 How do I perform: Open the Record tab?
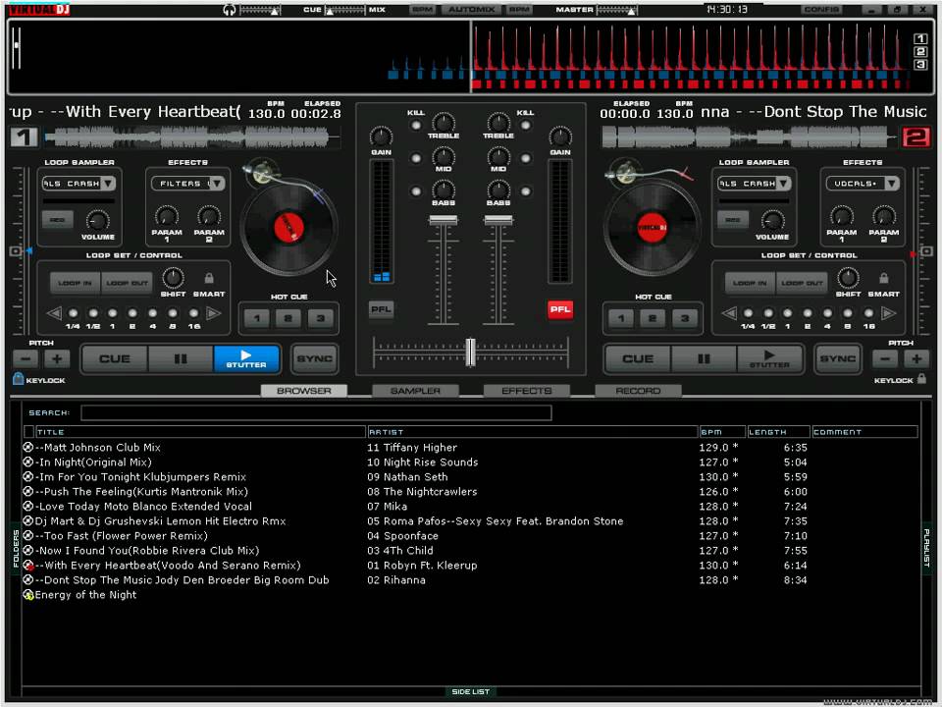(638, 391)
